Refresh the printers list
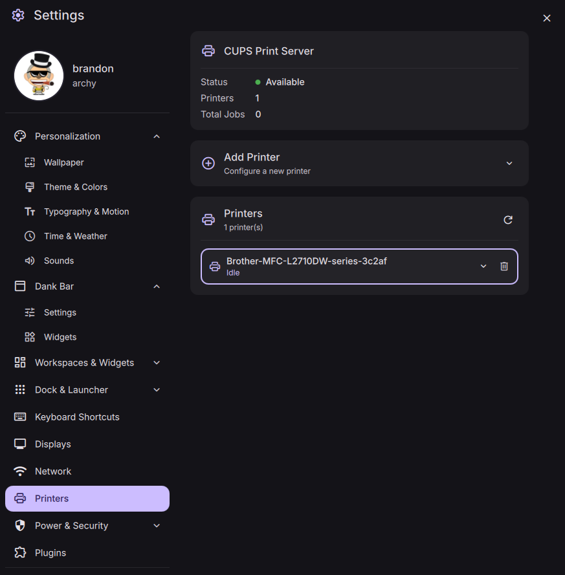Screen dimensions: 565x575 point(508,220)
